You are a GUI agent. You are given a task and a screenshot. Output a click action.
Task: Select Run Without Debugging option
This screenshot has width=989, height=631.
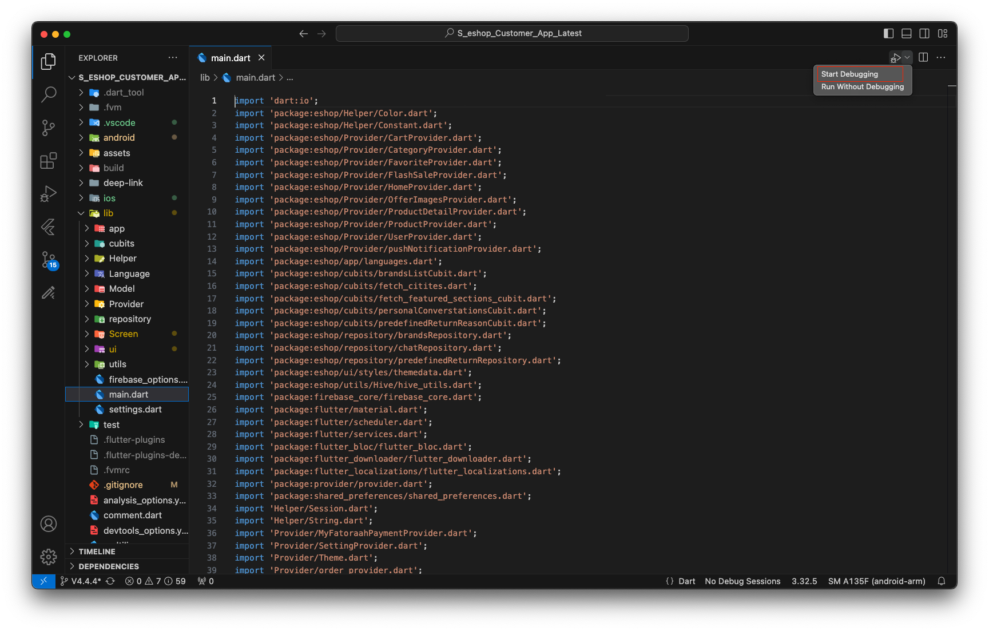click(x=862, y=87)
